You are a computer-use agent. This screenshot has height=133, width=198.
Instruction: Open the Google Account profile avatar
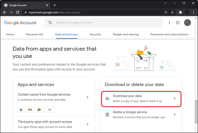(x=187, y=23)
